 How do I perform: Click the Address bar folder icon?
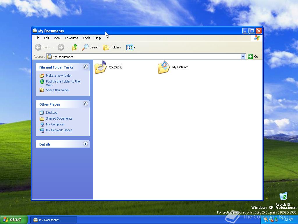(x=49, y=57)
